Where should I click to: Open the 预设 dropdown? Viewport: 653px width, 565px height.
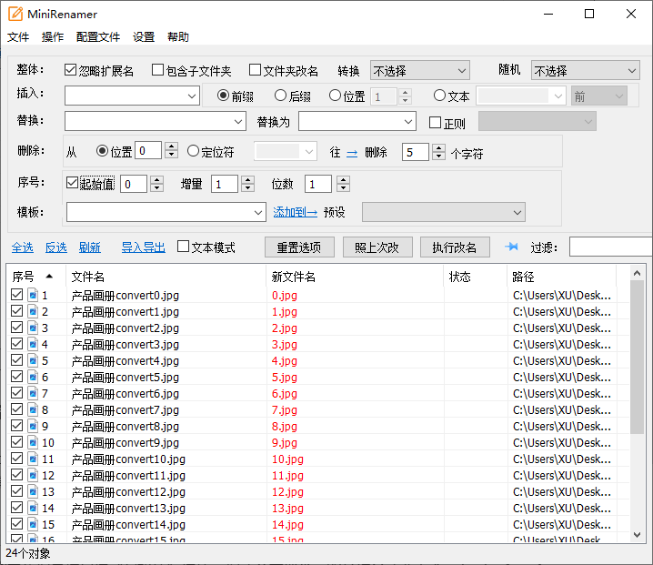444,212
